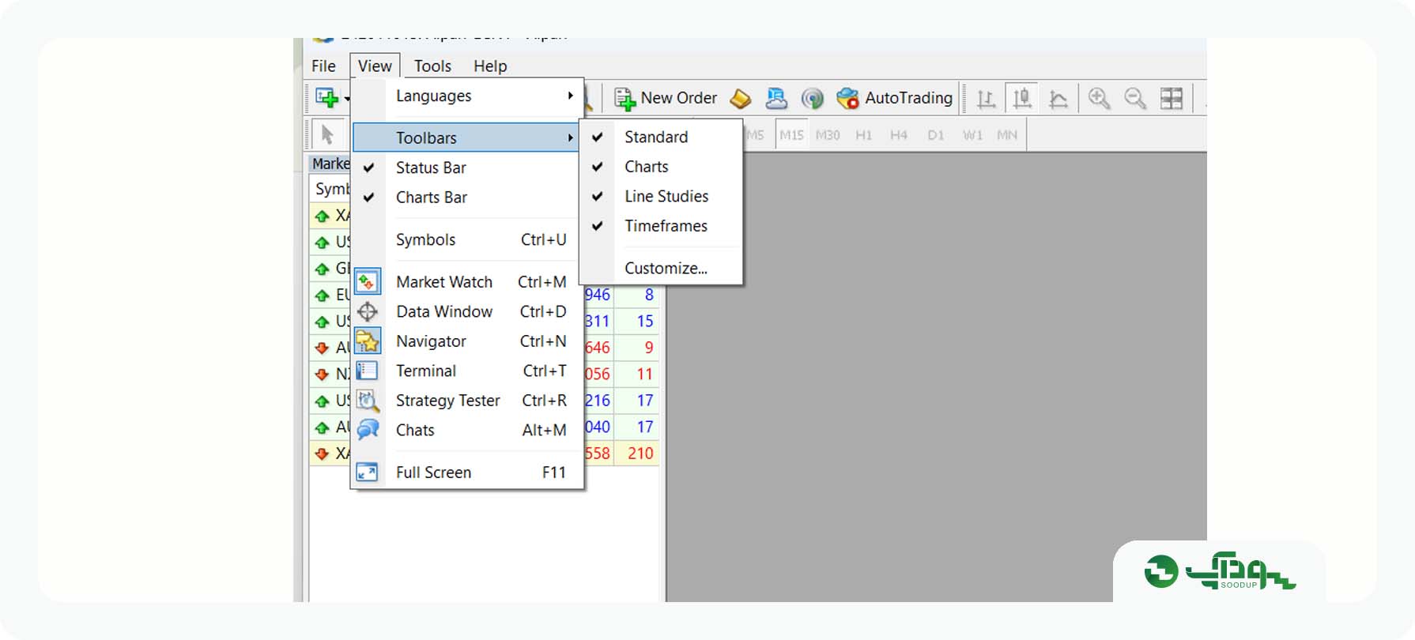Image resolution: width=1415 pixels, height=640 pixels.
Task: Open the Strategy Tester
Action: pyautogui.click(x=467, y=401)
